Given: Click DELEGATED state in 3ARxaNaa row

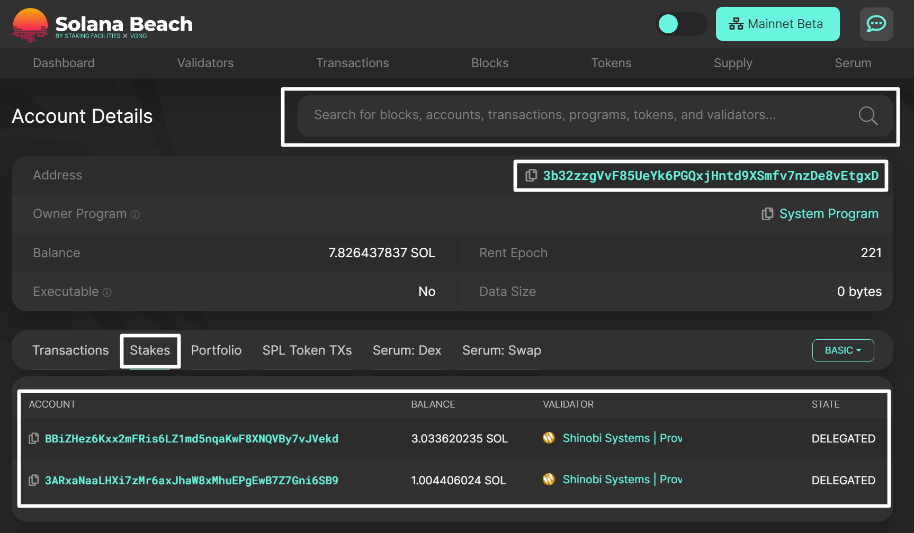Looking at the screenshot, I should pyautogui.click(x=844, y=481).
